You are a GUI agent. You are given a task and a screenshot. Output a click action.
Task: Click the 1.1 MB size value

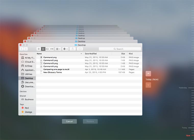[122, 69]
